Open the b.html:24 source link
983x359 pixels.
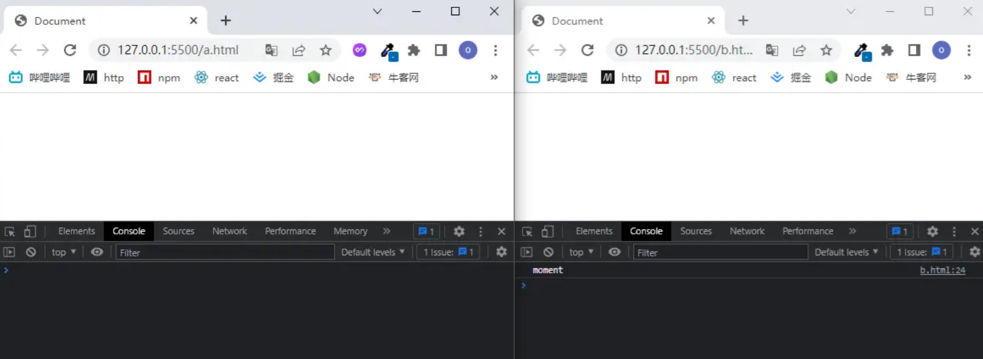click(x=942, y=271)
